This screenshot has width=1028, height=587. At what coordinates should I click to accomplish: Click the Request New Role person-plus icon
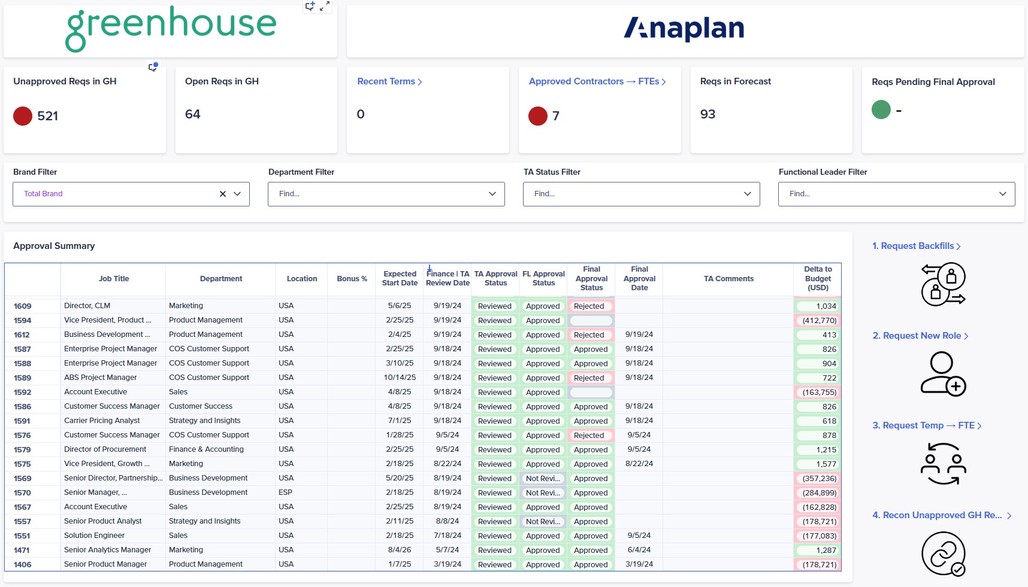point(943,374)
